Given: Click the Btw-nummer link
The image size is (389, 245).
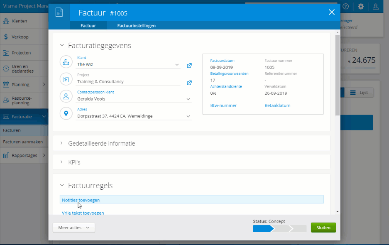Looking at the screenshot, I should coord(223,105).
